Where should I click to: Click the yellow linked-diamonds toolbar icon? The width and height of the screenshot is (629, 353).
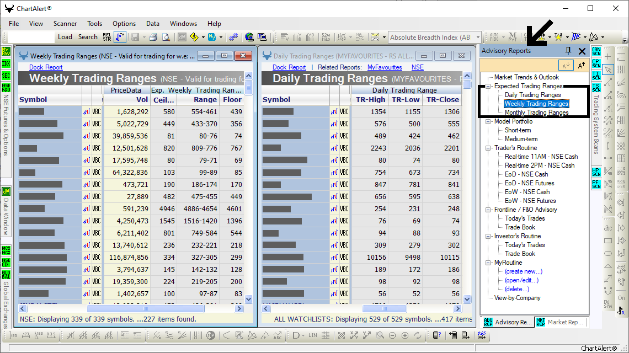[194, 38]
